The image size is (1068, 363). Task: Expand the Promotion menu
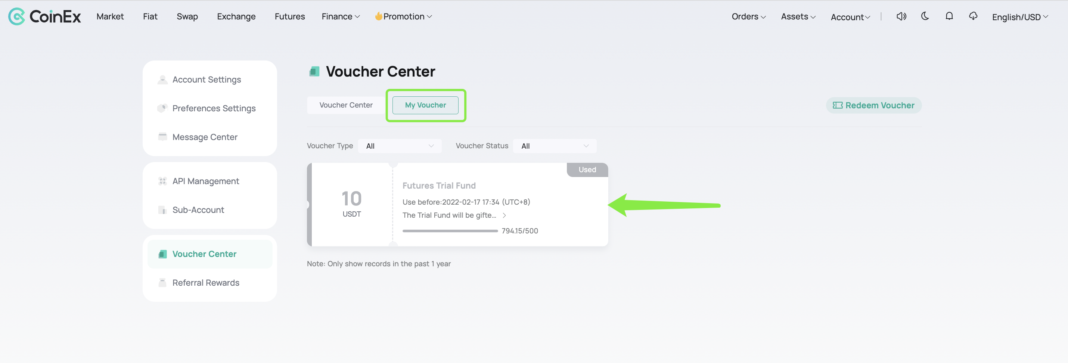(x=403, y=16)
